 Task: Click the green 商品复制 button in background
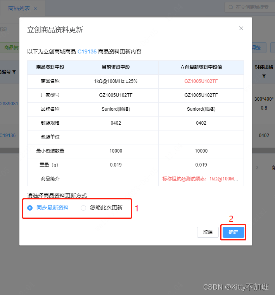click(10, 47)
